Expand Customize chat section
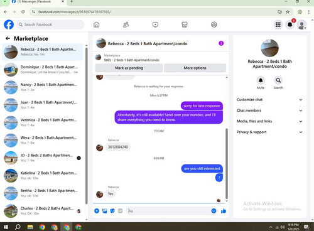This screenshot has height=231, width=314. pos(269,100)
